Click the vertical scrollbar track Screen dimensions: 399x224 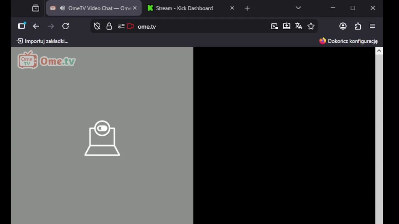pos(379,139)
